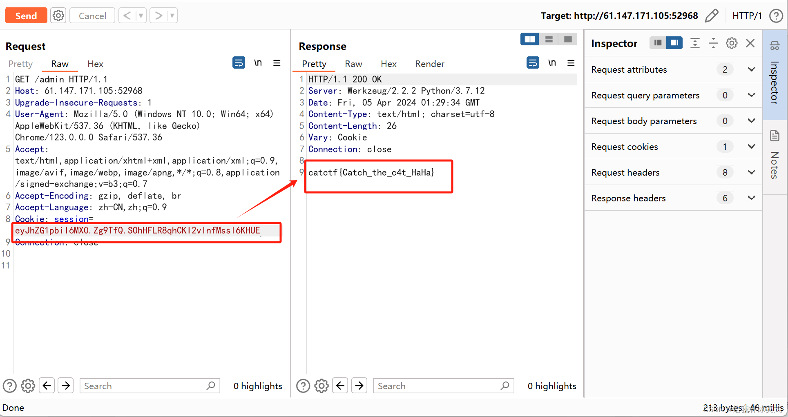Click Response '0 highlights' label
Viewport: 788px width, 417px height.
coord(552,386)
